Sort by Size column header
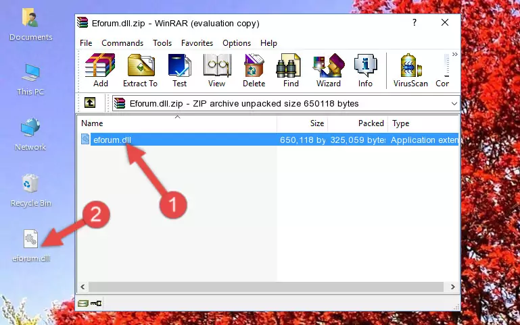520x325 pixels. point(302,123)
